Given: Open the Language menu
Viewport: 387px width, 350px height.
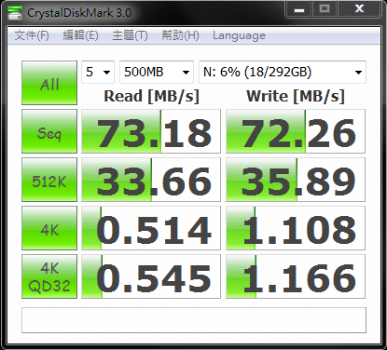Looking at the screenshot, I should click(x=239, y=35).
